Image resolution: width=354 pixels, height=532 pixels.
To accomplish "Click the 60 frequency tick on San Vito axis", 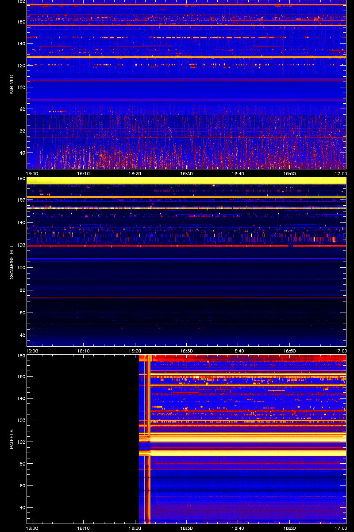I will click(22, 131).
